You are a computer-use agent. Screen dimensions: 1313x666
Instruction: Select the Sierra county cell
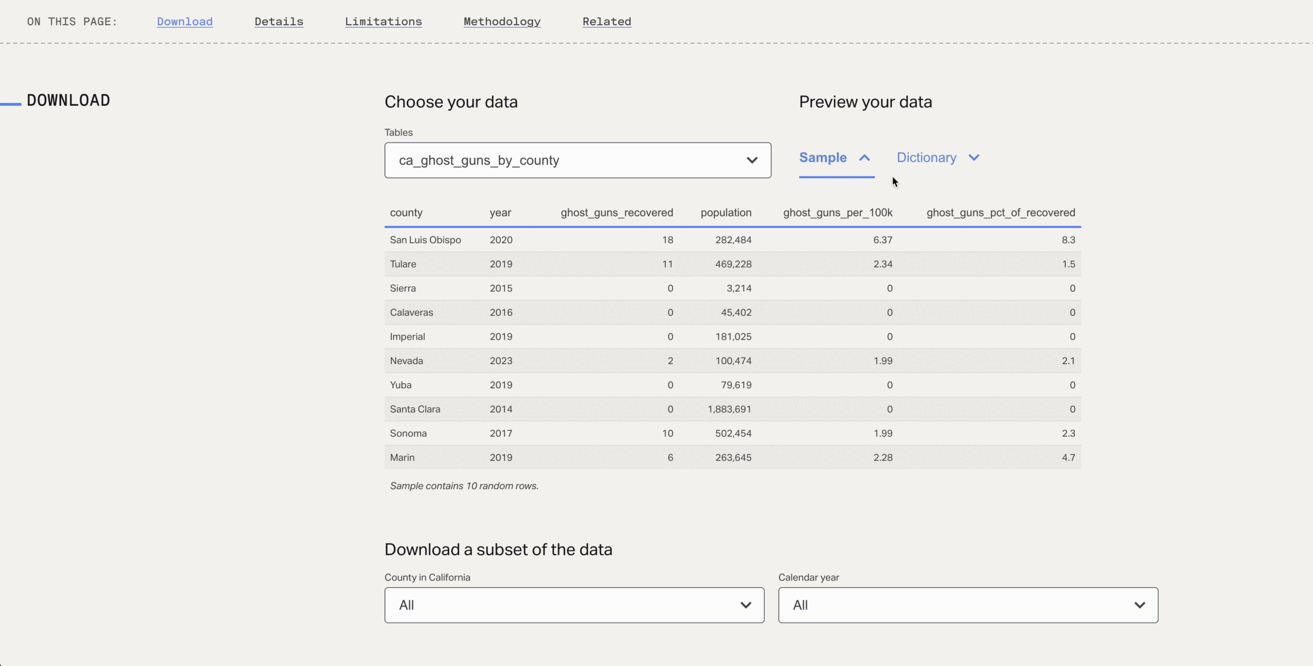pyautogui.click(x=403, y=288)
